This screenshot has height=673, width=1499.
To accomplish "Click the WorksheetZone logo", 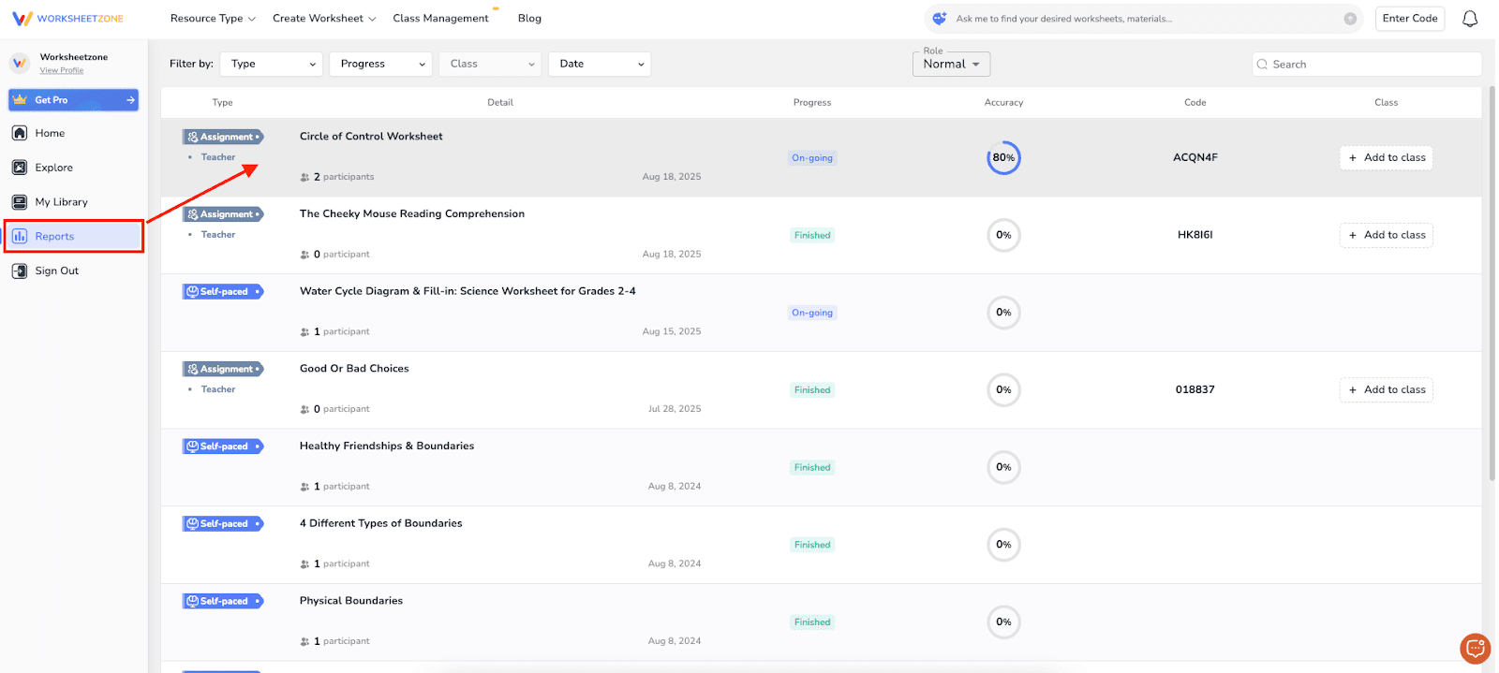I will point(67,19).
